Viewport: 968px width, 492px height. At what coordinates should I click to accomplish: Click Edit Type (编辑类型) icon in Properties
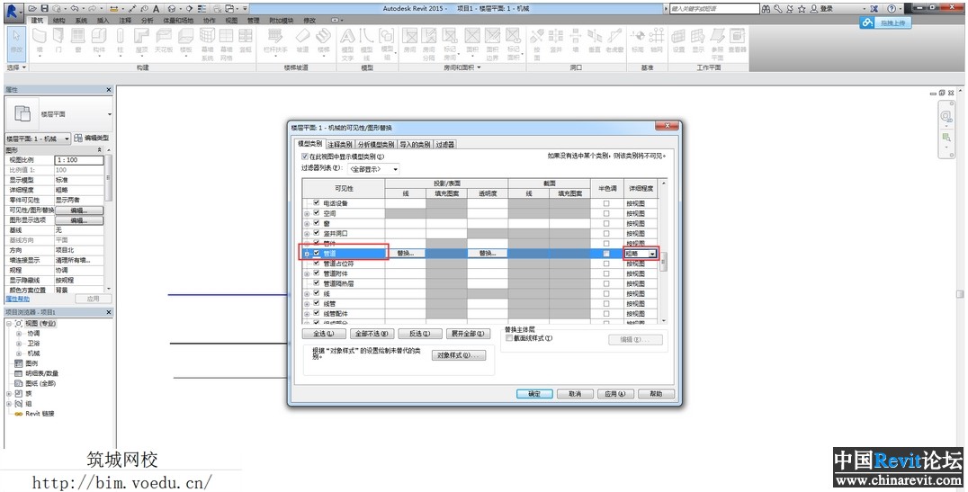click(x=92, y=139)
